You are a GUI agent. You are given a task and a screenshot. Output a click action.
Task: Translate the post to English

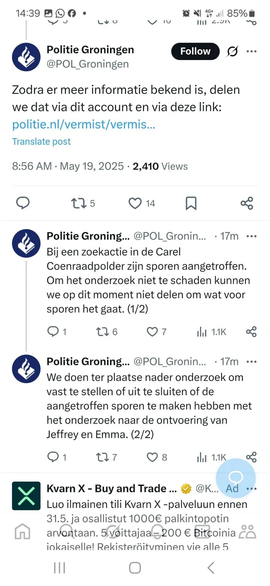[x=41, y=142]
